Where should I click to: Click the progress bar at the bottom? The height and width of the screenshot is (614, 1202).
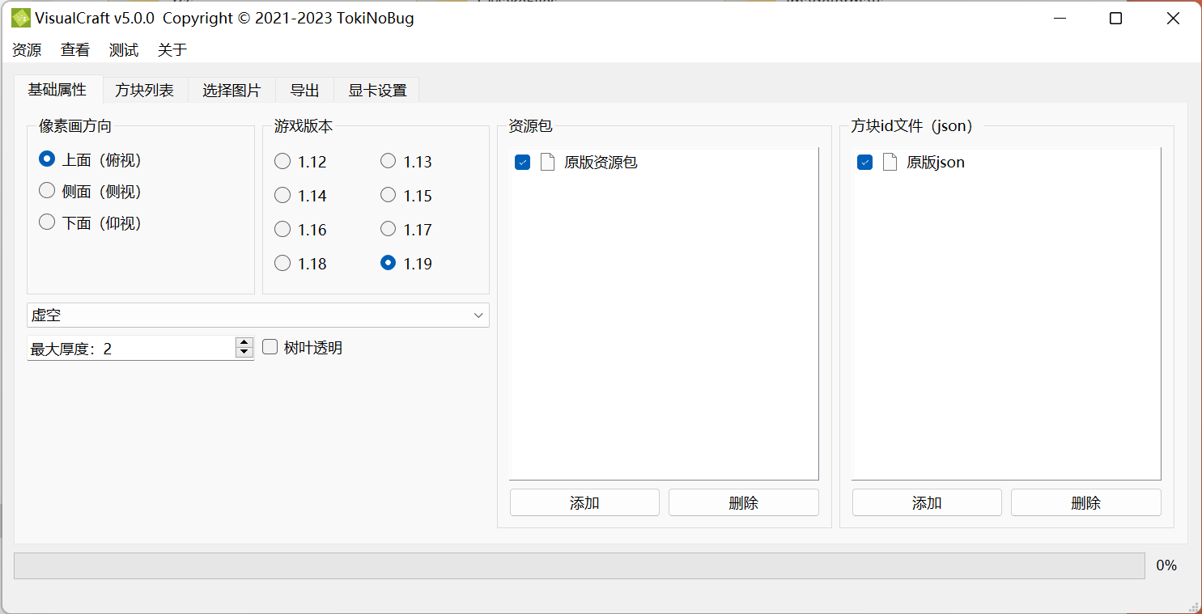pos(580,565)
